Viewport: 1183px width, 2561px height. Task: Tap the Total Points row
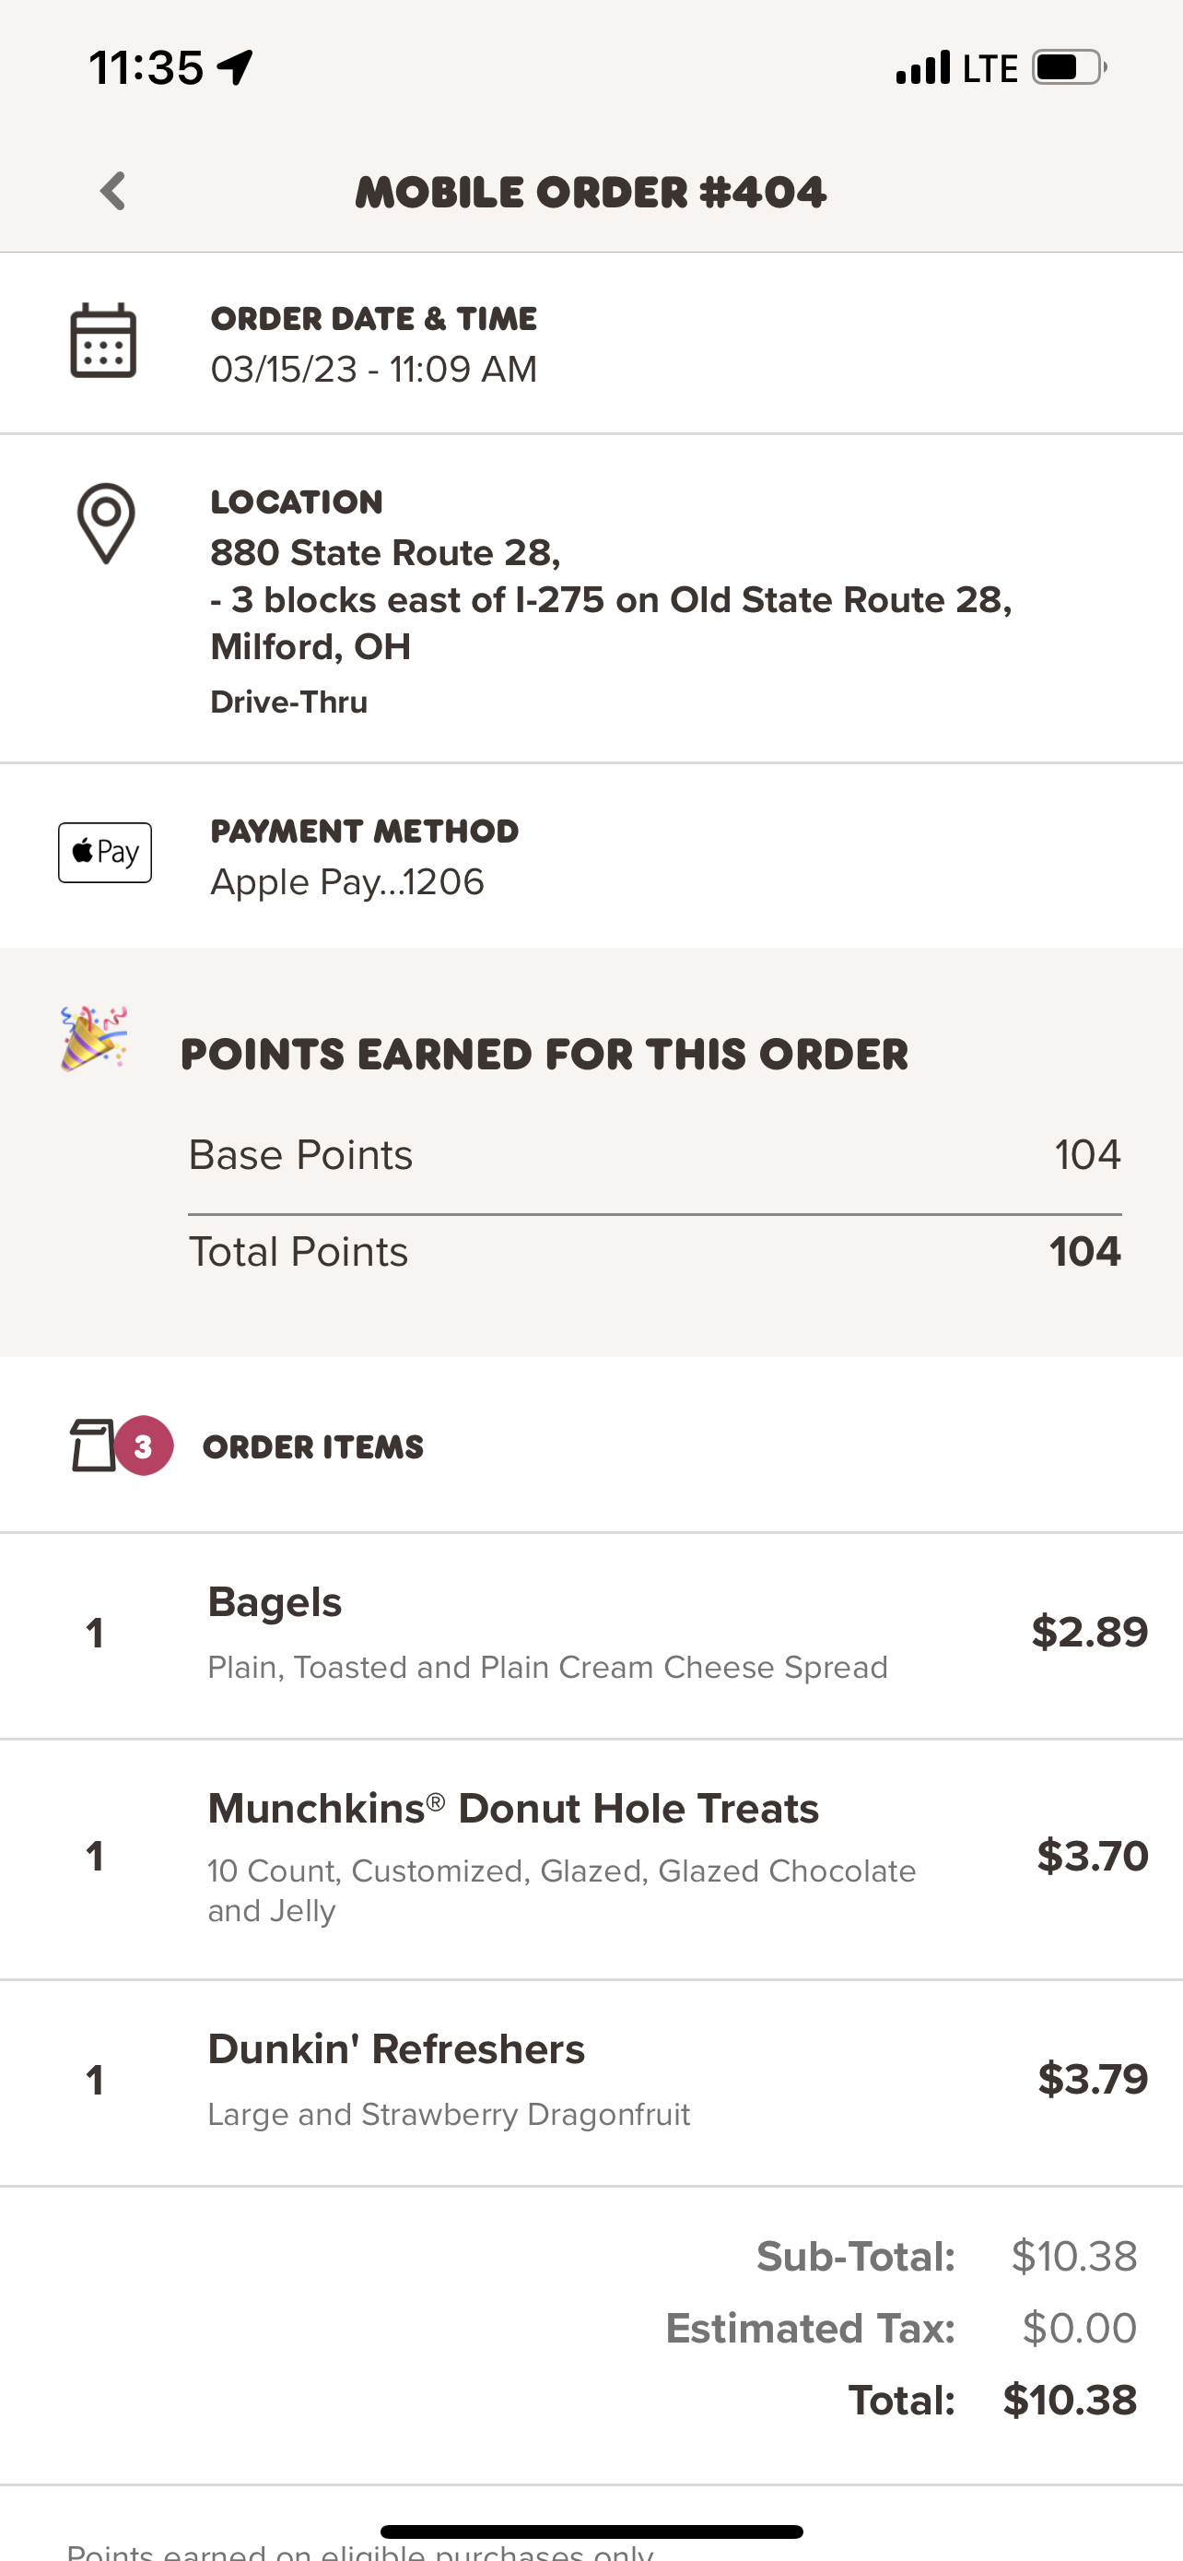coord(653,1252)
